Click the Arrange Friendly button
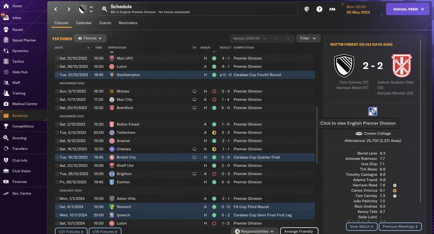This screenshot has height=234, width=434. [x=299, y=231]
